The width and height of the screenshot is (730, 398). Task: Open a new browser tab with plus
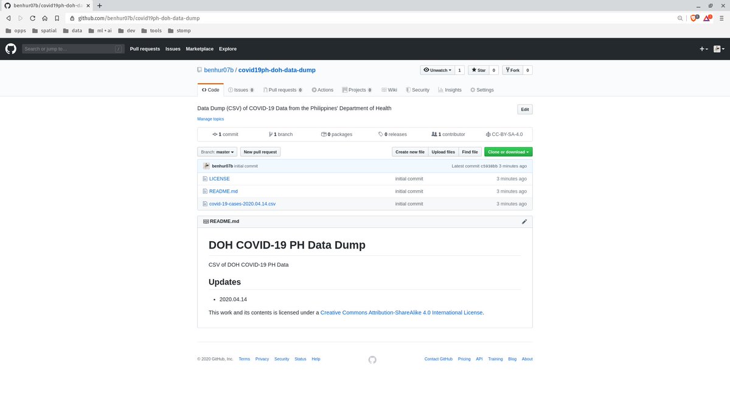[100, 5]
